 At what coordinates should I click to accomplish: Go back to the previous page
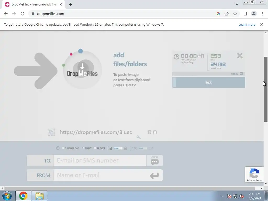point(6,14)
